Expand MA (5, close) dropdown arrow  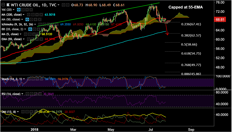[21, 34]
